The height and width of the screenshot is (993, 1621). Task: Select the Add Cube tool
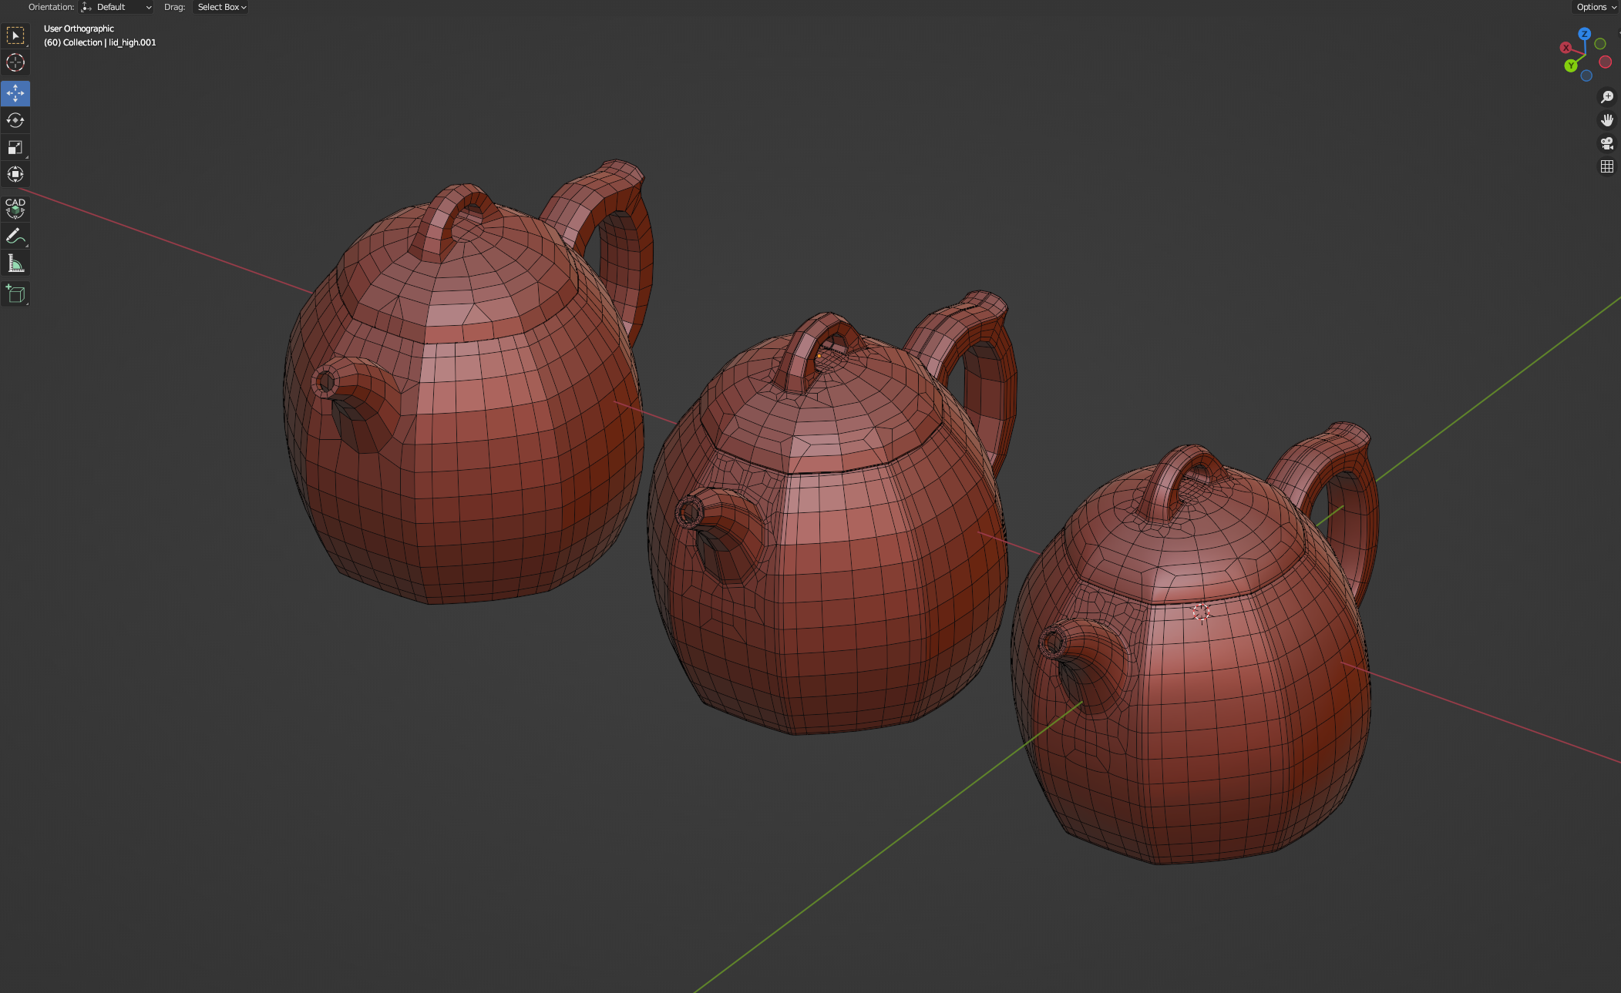coord(15,294)
